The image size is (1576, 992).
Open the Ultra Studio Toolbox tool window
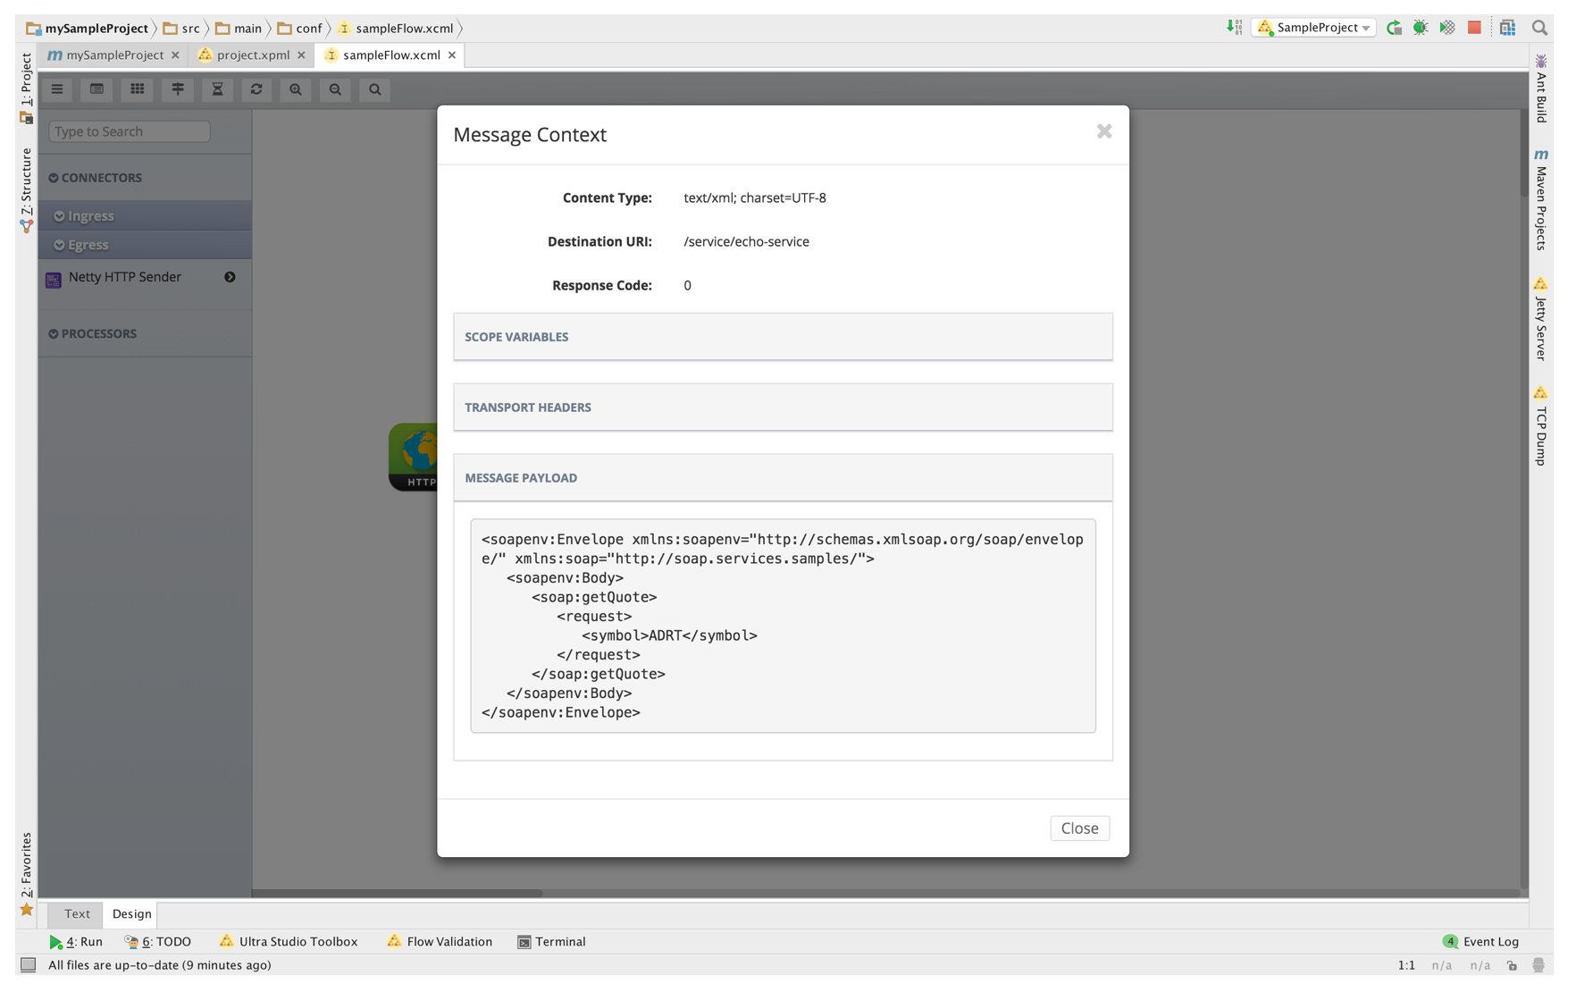coord(289,942)
